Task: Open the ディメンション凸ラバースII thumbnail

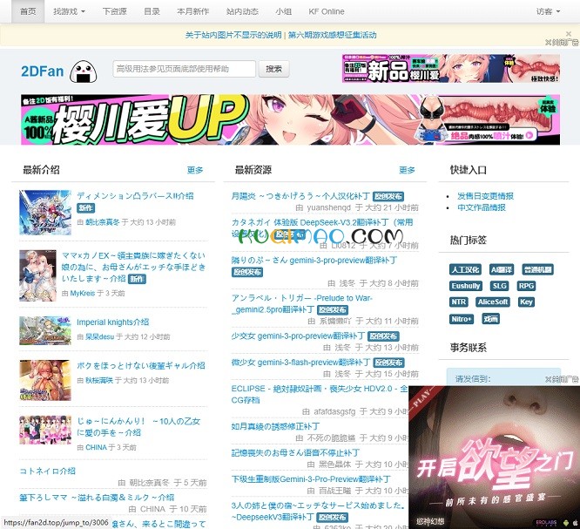Action: coord(45,213)
